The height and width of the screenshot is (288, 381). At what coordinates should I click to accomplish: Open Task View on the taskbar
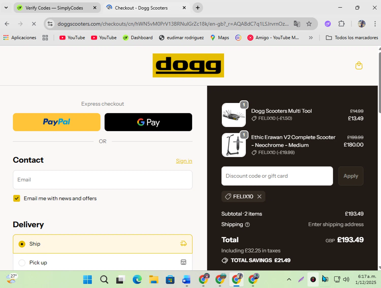[x=121, y=279]
